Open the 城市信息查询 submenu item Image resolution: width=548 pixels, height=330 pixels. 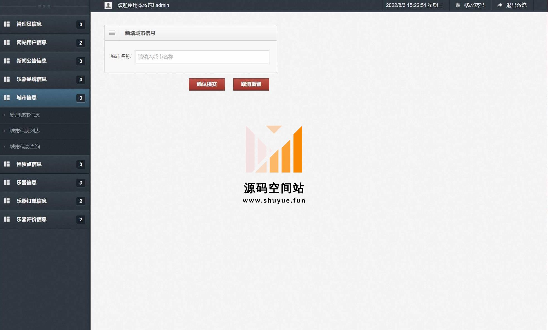pyautogui.click(x=45, y=147)
